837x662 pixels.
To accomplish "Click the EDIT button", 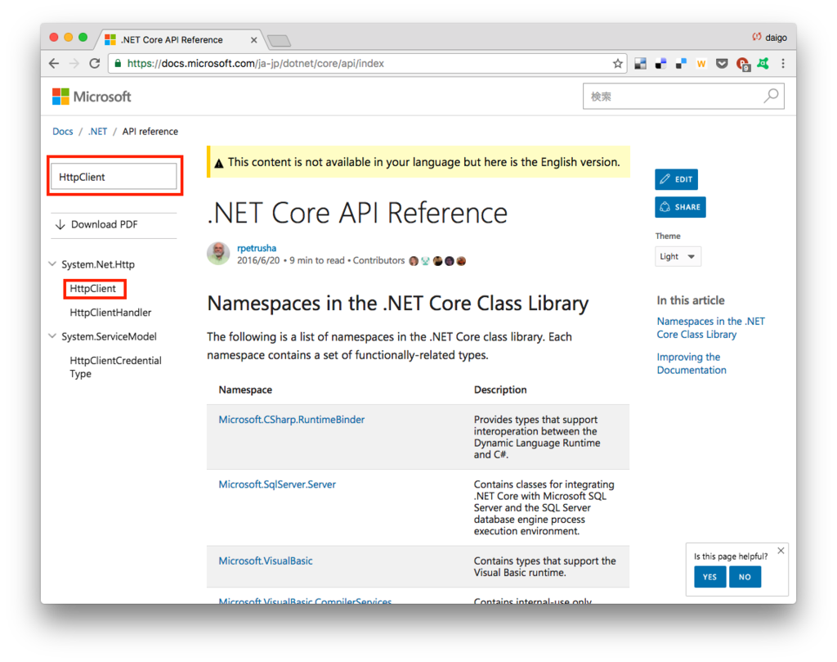I will pyautogui.click(x=676, y=179).
